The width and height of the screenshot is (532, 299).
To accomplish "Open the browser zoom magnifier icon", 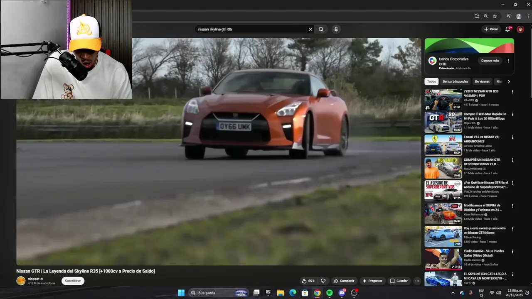I will tap(485, 16).
